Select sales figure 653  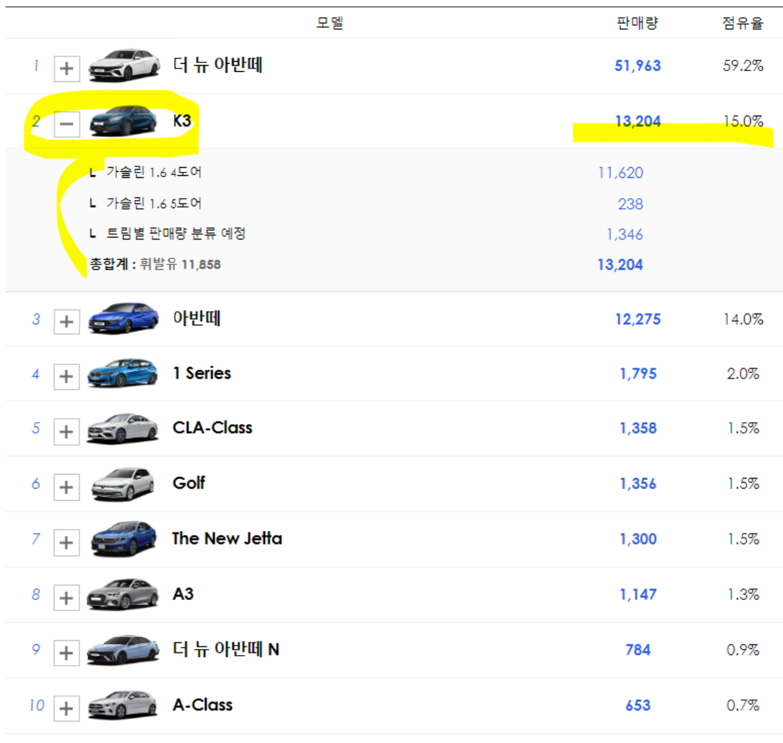coord(638,705)
